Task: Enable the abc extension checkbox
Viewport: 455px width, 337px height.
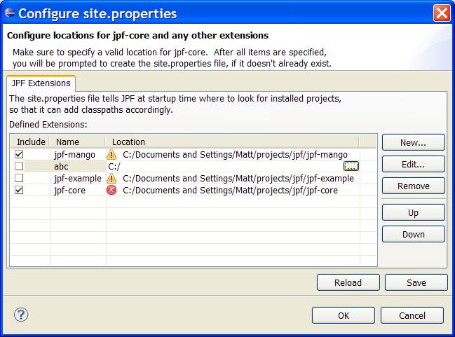Action: (x=19, y=166)
